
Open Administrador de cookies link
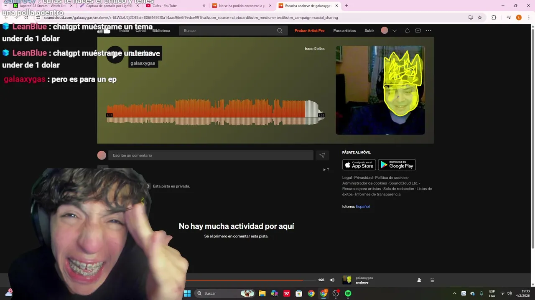(x=364, y=183)
